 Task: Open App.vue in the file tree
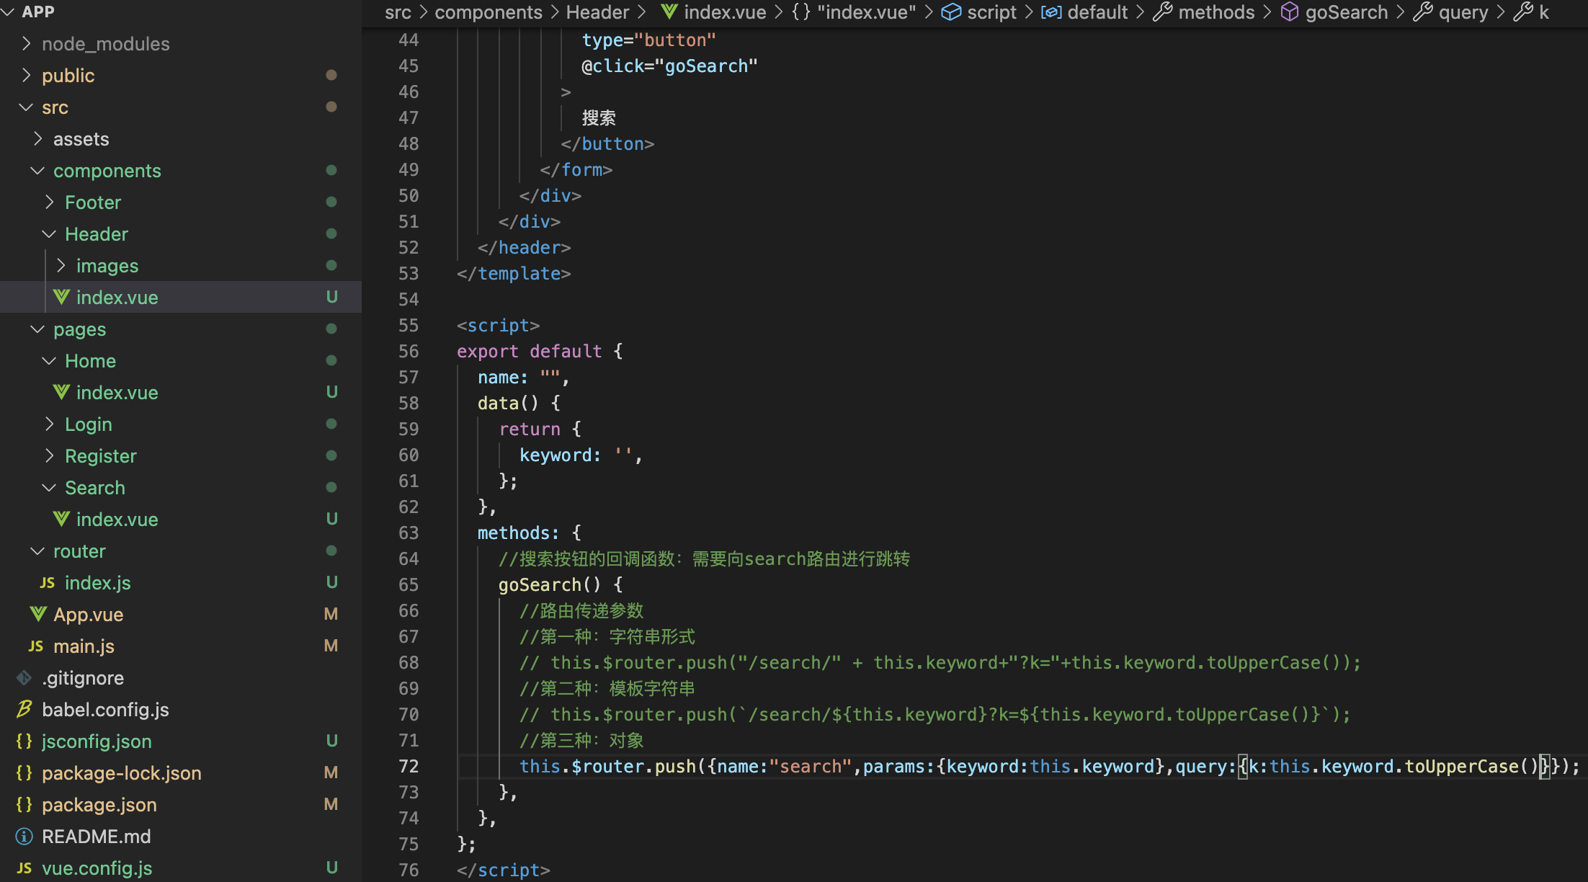(x=88, y=615)
